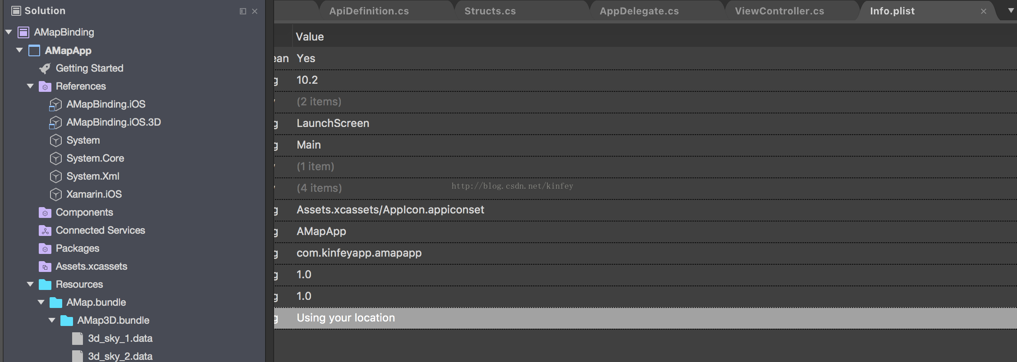
Task: Select the Xamarin.iOS reference
Action: click(94, 195)
